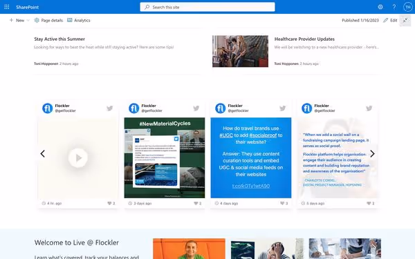This screenshot has width=415, height=259.
Task: Click the heart on the 4 hr. ago post
Action: coord(109,203)
